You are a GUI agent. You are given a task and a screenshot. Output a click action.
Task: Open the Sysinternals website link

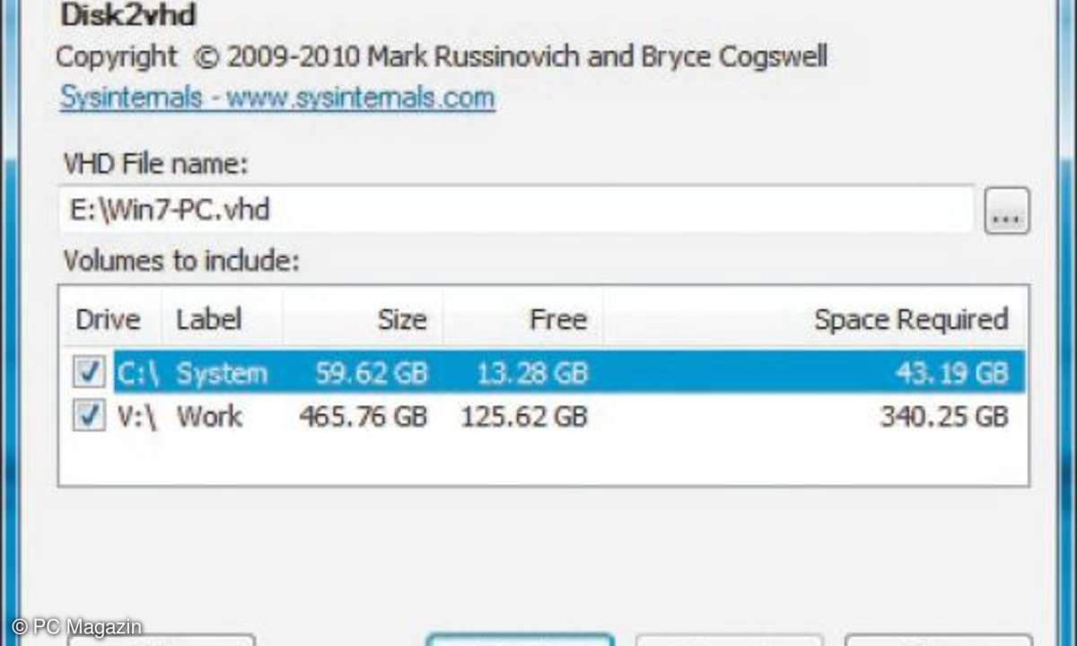(x=277, y=97)
